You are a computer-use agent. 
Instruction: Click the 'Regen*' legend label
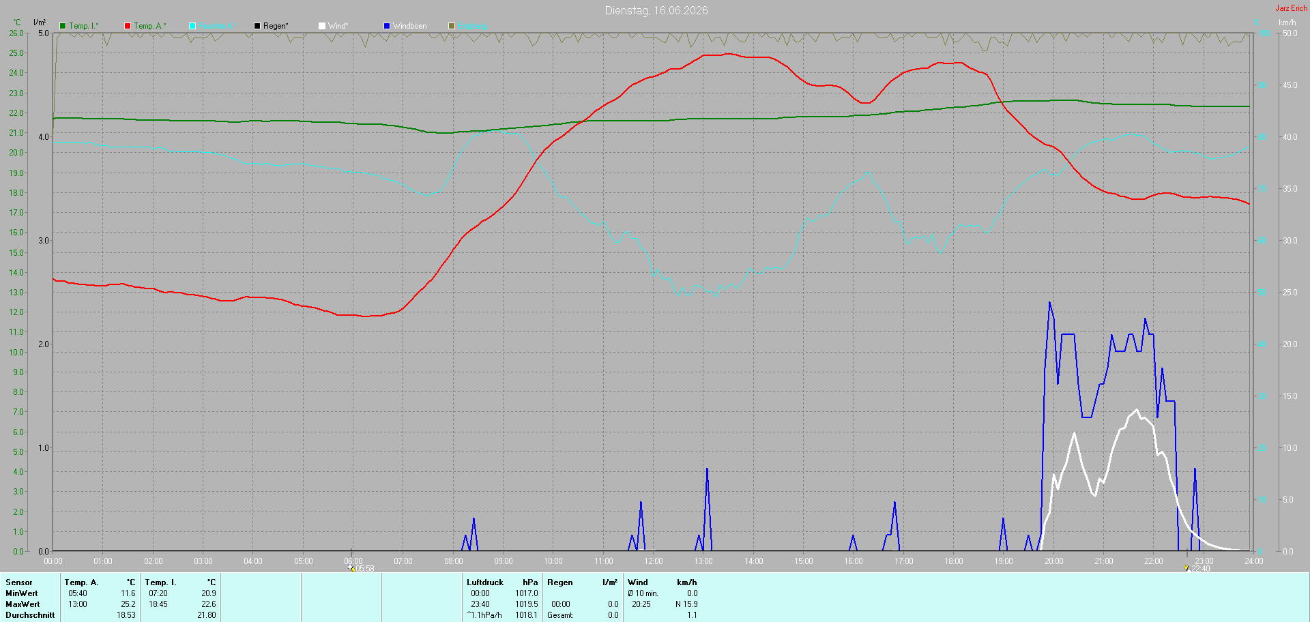(x=276, y=26)
